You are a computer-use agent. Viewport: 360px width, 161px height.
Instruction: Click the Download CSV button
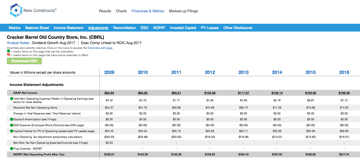pyautogui.click(x=24, y=61)
